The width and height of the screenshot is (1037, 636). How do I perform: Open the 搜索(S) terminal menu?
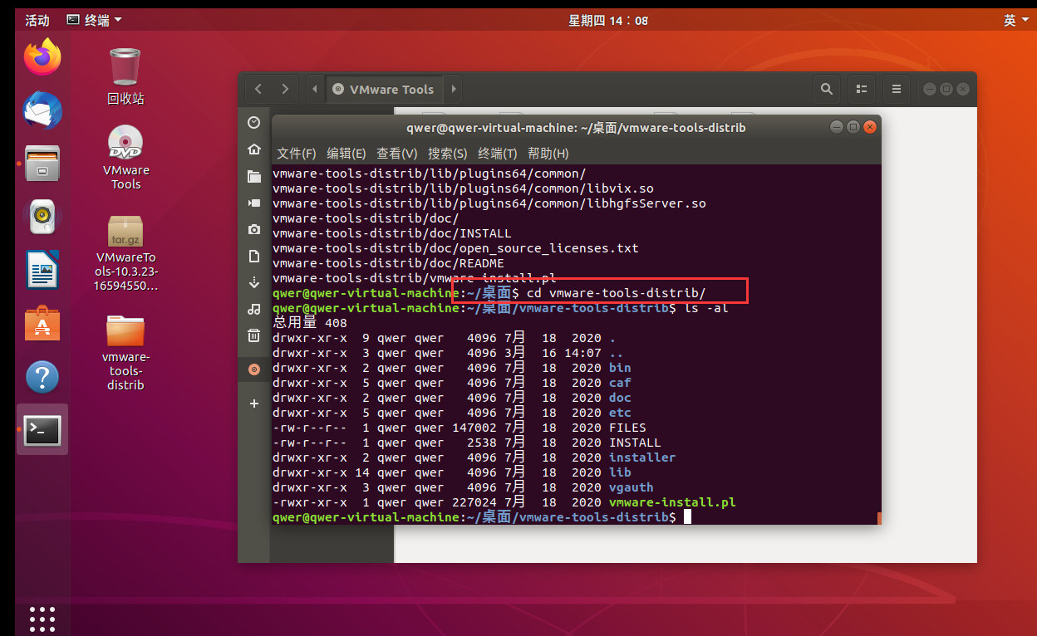448,154
